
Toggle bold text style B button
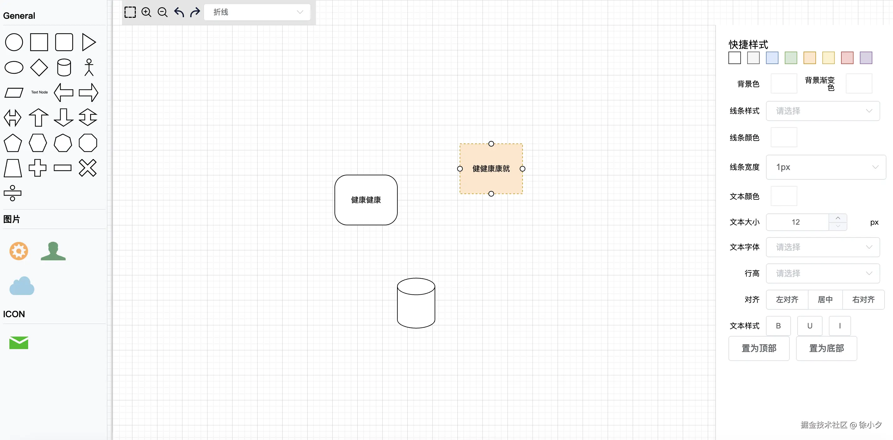778,325
